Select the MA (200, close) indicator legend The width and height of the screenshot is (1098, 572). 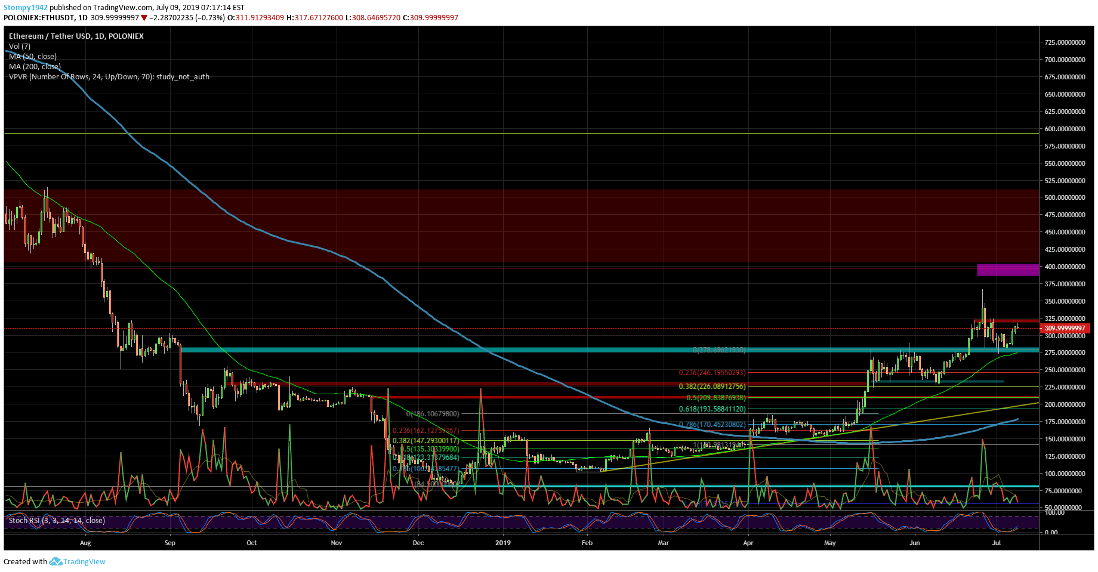[x=35, y=66]
